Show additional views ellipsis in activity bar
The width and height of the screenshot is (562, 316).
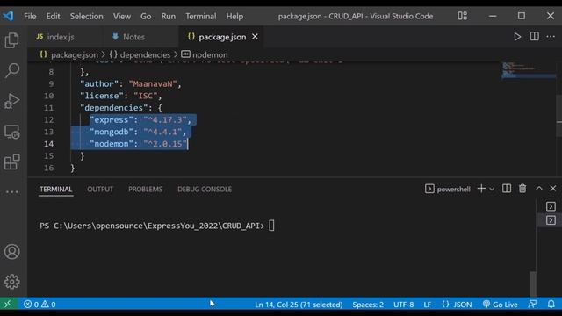tap(11, 192)
